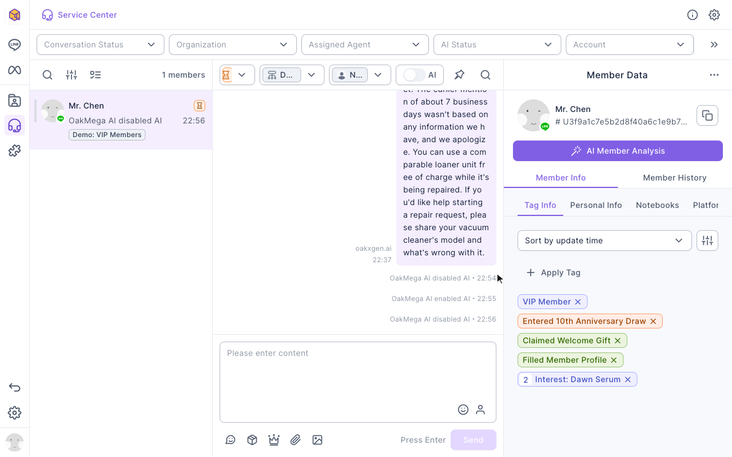Open the member contacts sidebar icon
This screenshot has width=732, height=457.
[x=15, y=101]
